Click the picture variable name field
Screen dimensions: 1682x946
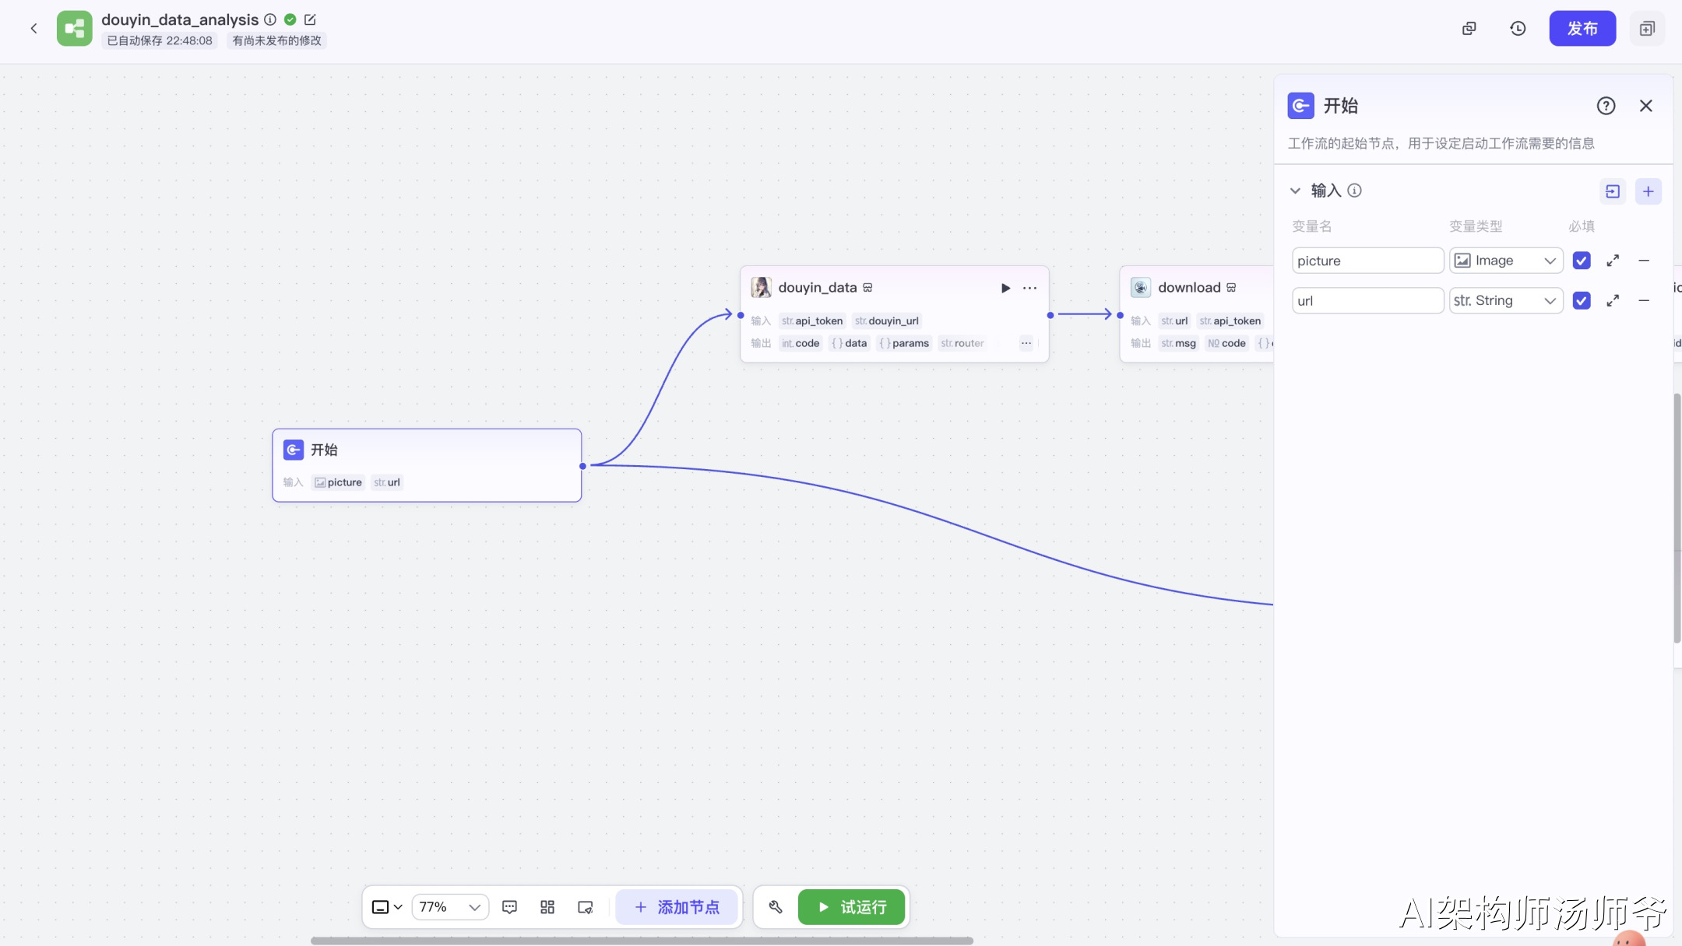(x=1367, y=261)
